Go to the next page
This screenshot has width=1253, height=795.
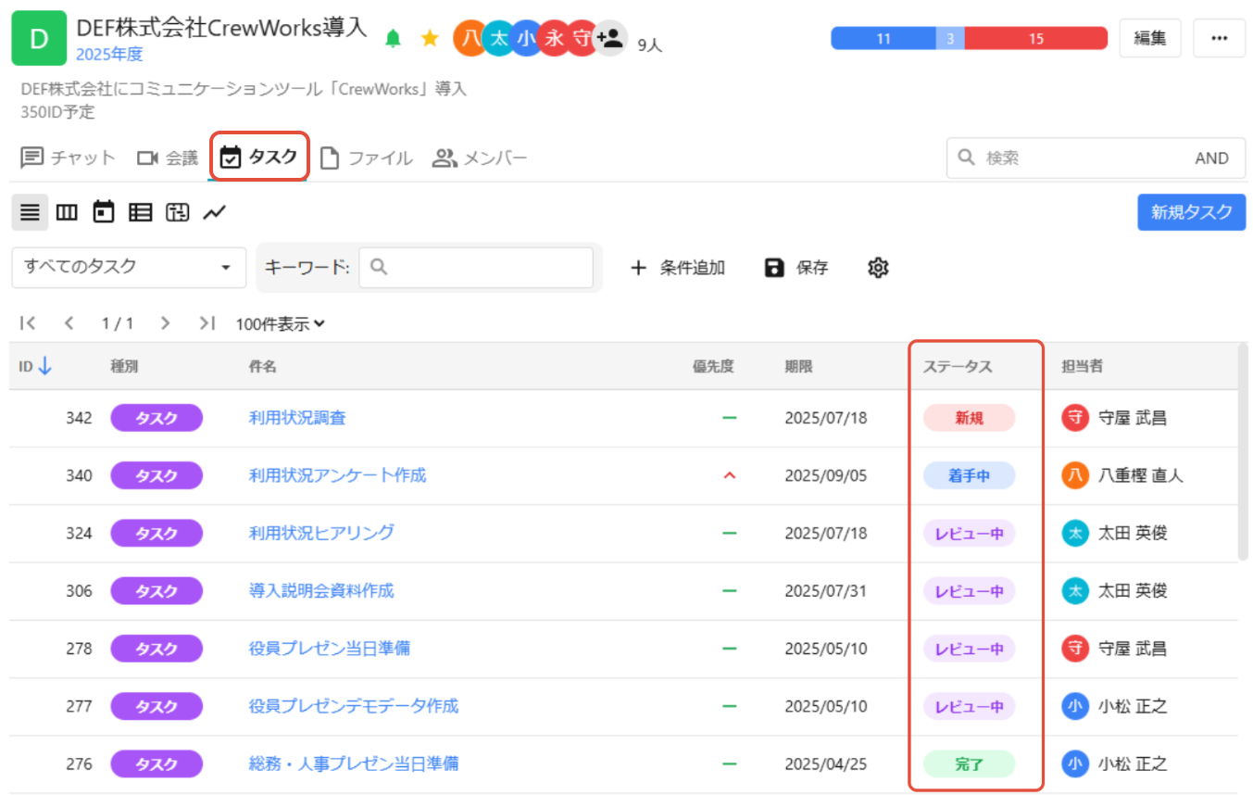(165, 323)
